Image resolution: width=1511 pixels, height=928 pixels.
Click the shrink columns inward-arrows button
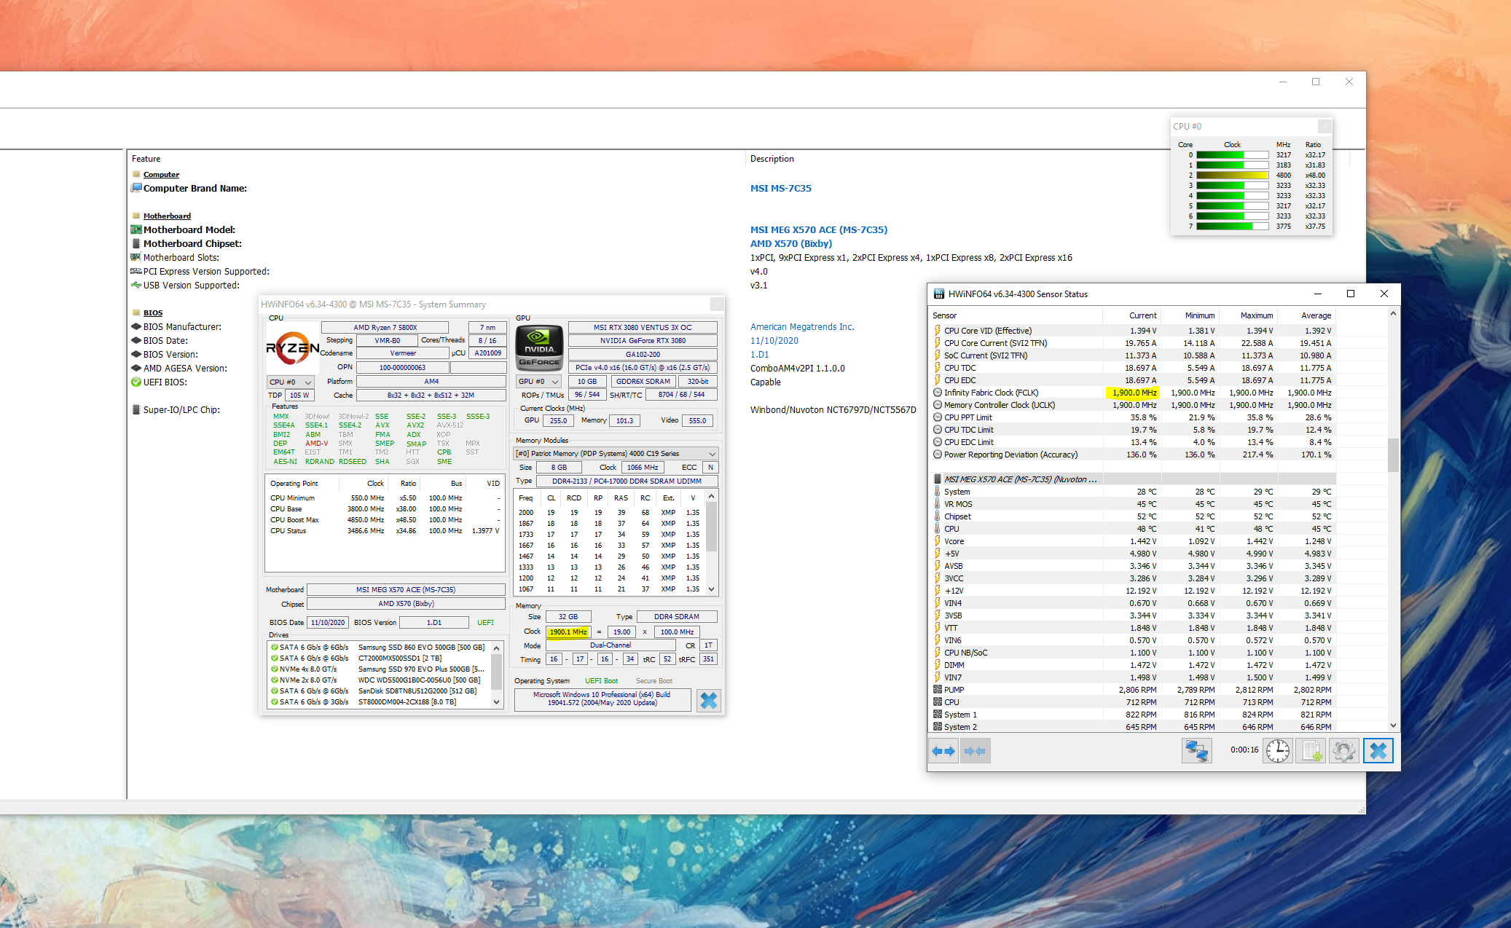[975, 751]
